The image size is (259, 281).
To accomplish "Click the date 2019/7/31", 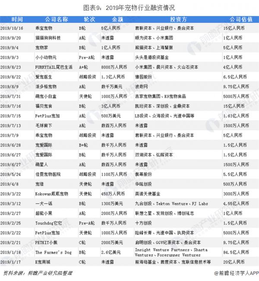I will tap(10, 96).
